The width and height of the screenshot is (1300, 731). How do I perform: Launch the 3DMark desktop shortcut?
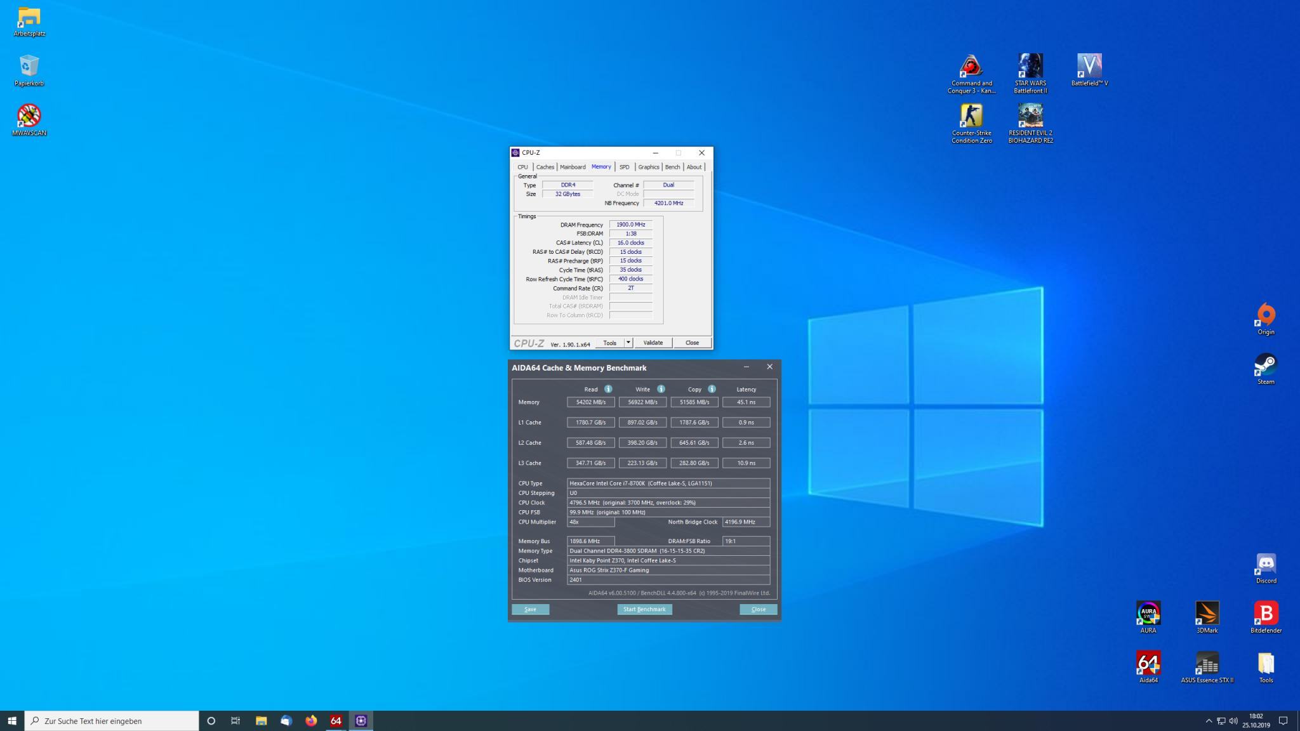pos(1207,614)
